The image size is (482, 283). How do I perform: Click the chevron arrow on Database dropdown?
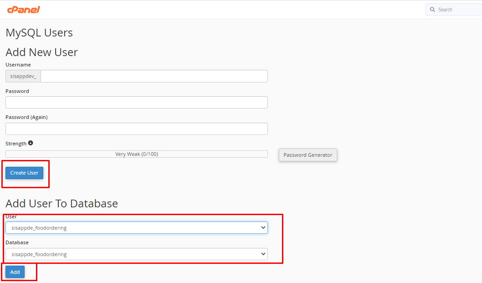click(263, 254)
